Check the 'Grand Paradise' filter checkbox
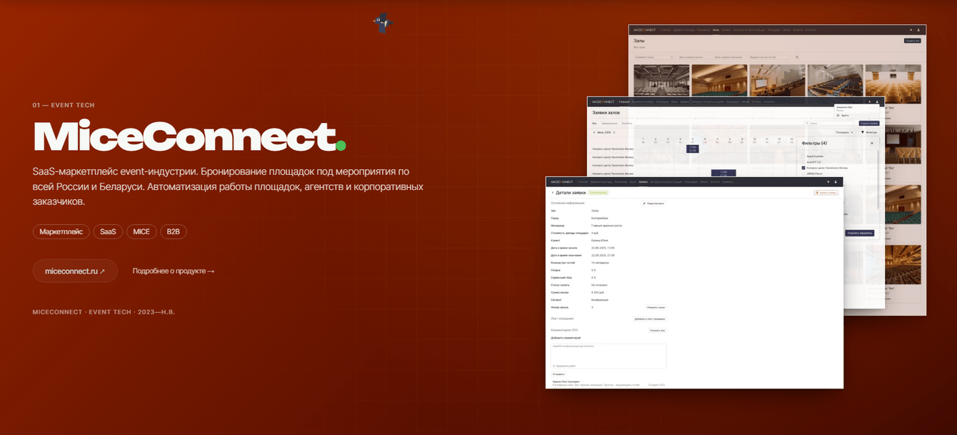The width and height of the screenshot is (957, 435). point(803,156)
